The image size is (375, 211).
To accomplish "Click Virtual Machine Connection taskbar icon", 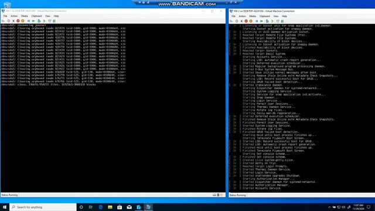I will coord(148,207).
